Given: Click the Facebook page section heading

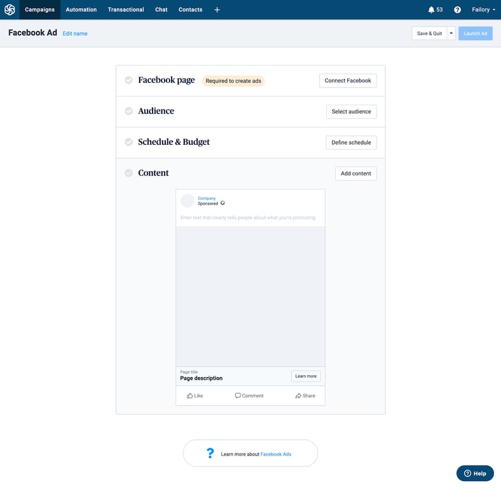Looking at the screenshot, I should click(x=167, y=80).
